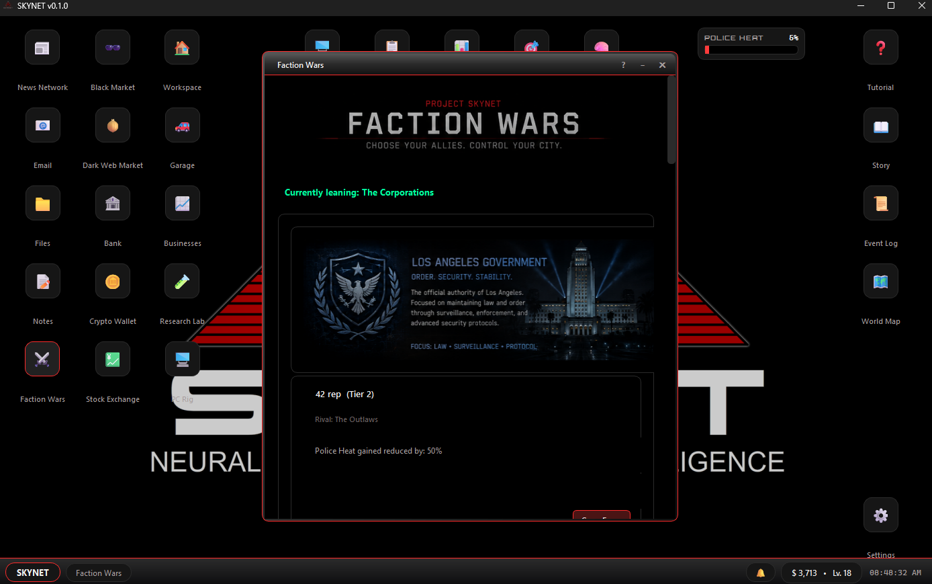Open the Businesses chart icon

(x=182, y=204)
